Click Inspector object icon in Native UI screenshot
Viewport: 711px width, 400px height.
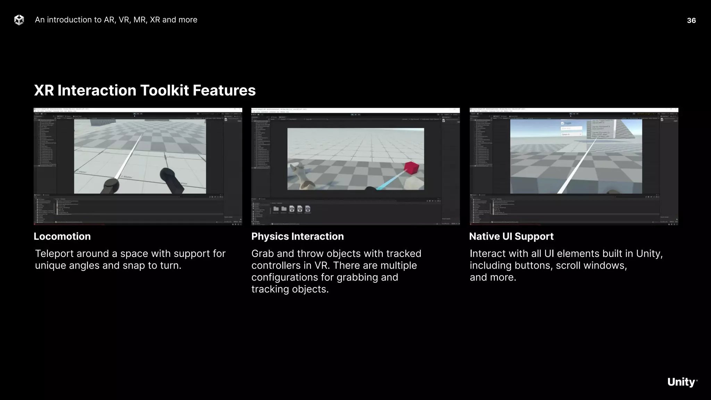coord(662,119)
